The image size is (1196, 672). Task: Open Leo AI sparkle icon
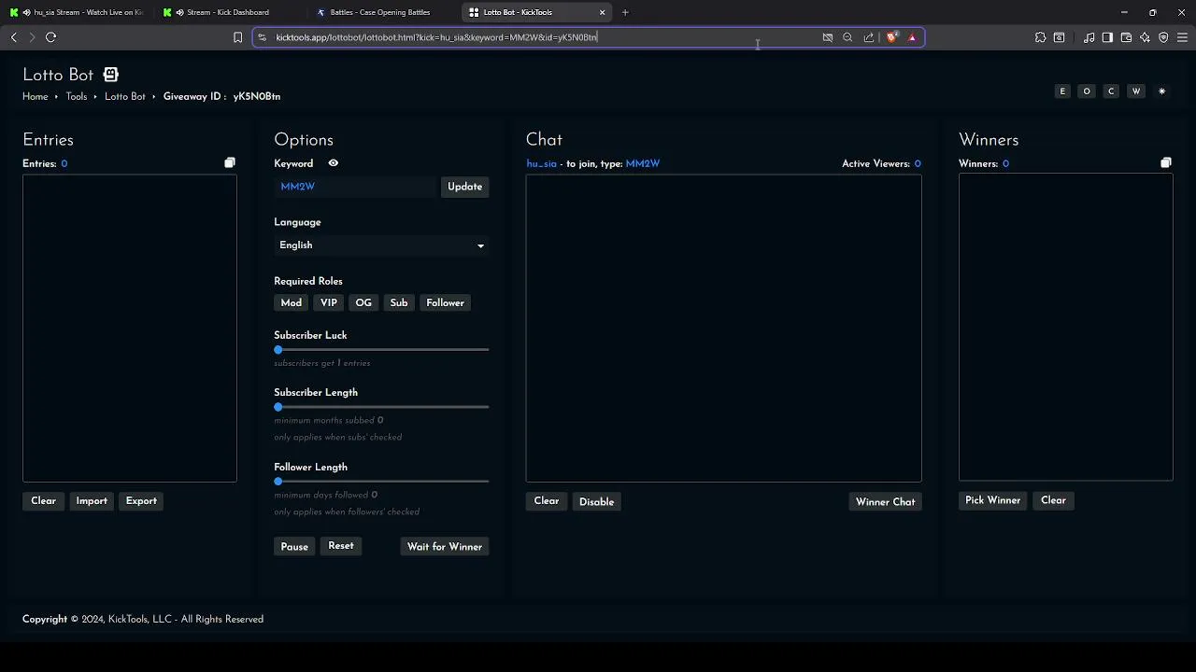[x=1145, y=37]
